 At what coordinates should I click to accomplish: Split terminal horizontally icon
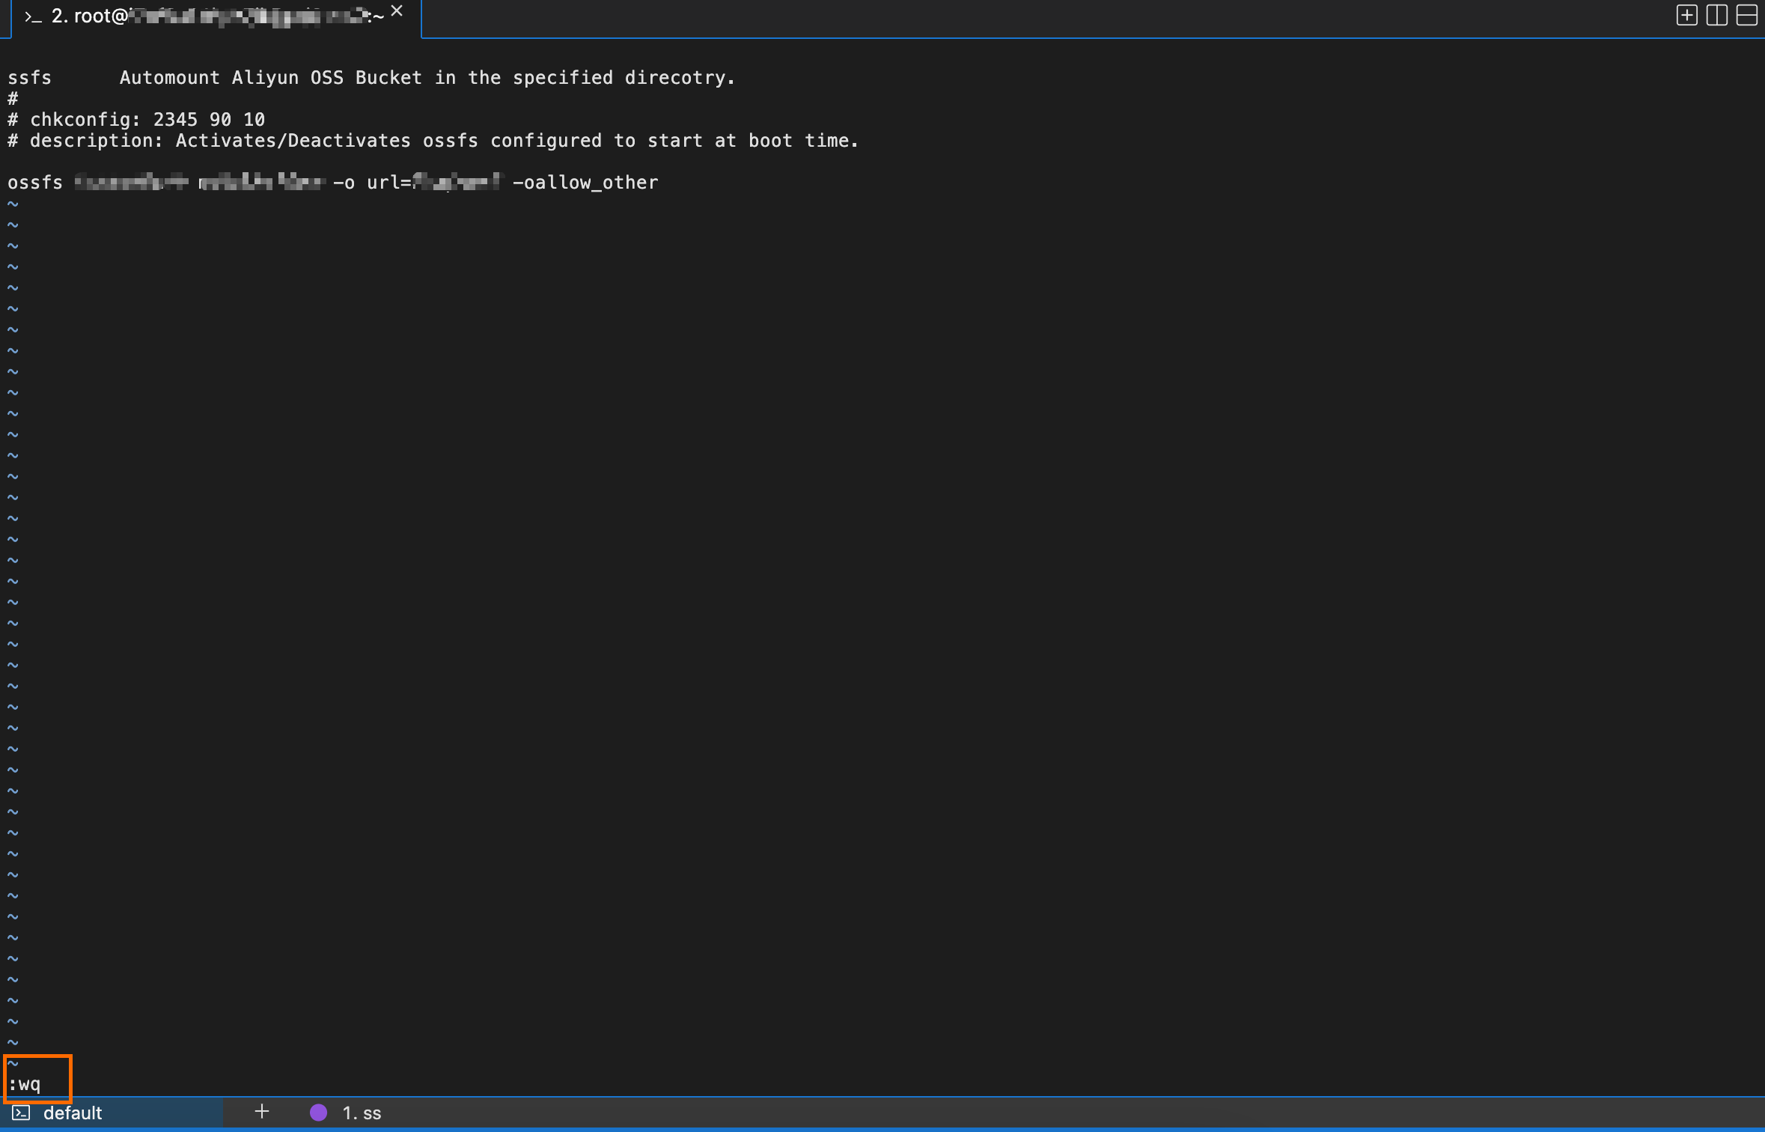[1746, 16]
